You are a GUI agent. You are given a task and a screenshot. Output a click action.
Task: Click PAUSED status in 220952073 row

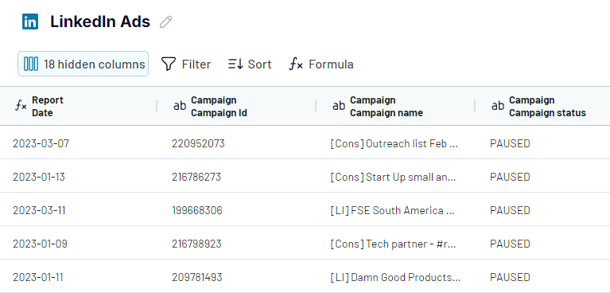510,143
